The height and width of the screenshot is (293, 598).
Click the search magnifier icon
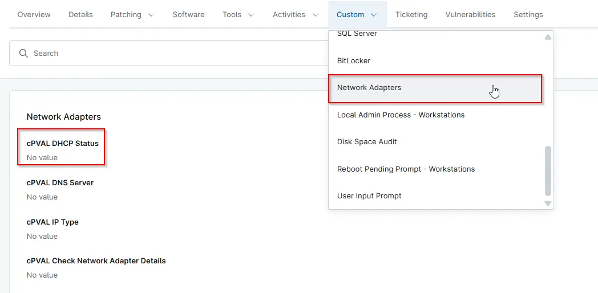pos(23,54)
